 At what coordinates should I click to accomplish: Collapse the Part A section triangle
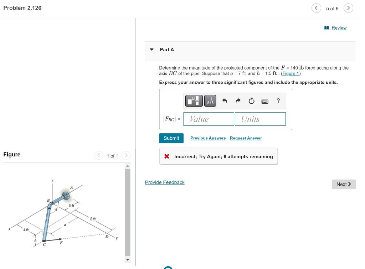(151, 50)
